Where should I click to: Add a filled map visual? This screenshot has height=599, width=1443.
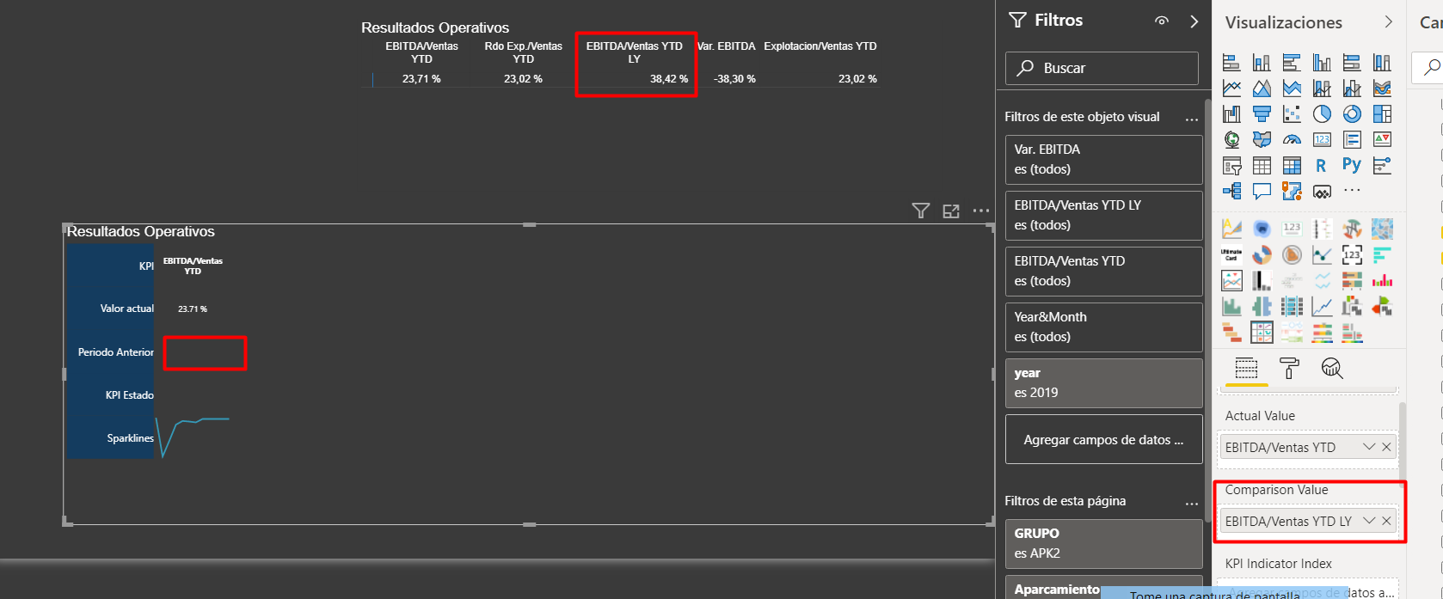(1262, 140)
